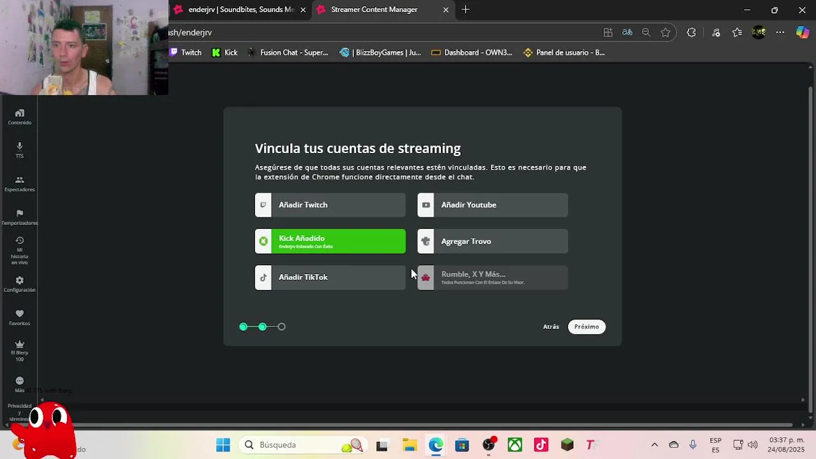This screenshot has height=459, width=816.
Task: Click Añadir Twitch button
Action: click(x=330, y=205)
